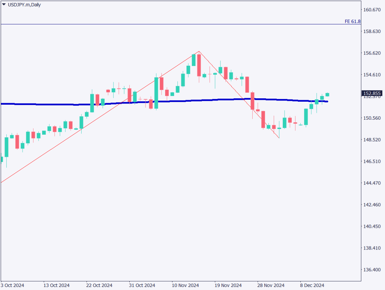Click the 10 Nov 2024 date label
Viewport: 385px width, 290px height.
tap(185, 285)
